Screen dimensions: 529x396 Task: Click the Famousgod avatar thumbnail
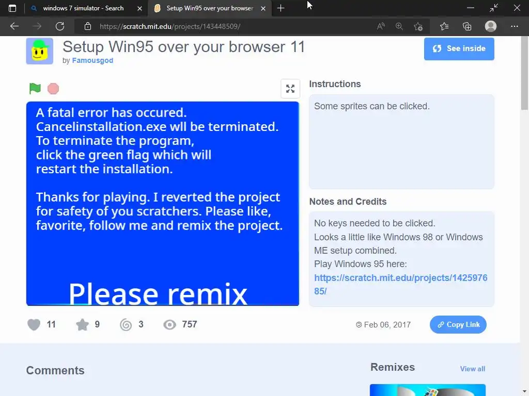(40, 51)
